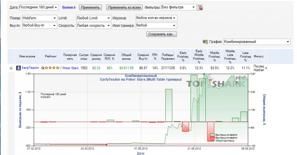The image size is (297, 155).
Task: Open the Limit dropdown showing Любой Limit
Action: point(94,18)
